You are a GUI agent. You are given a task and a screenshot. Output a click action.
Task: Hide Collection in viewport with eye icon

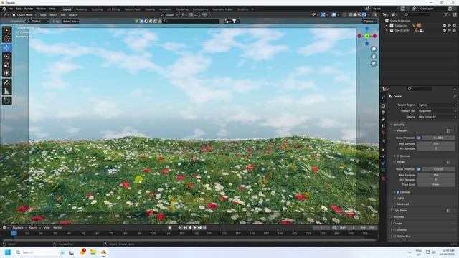click(x=450, y=26)
